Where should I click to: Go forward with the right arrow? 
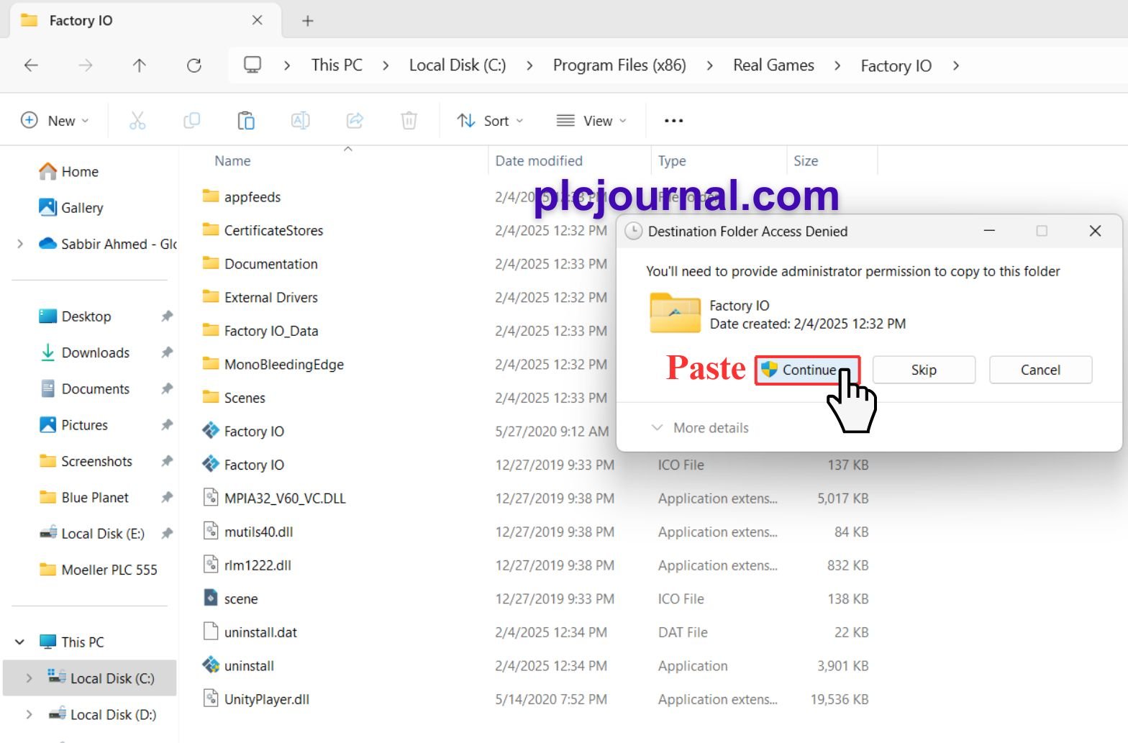(x=86, y=65)
